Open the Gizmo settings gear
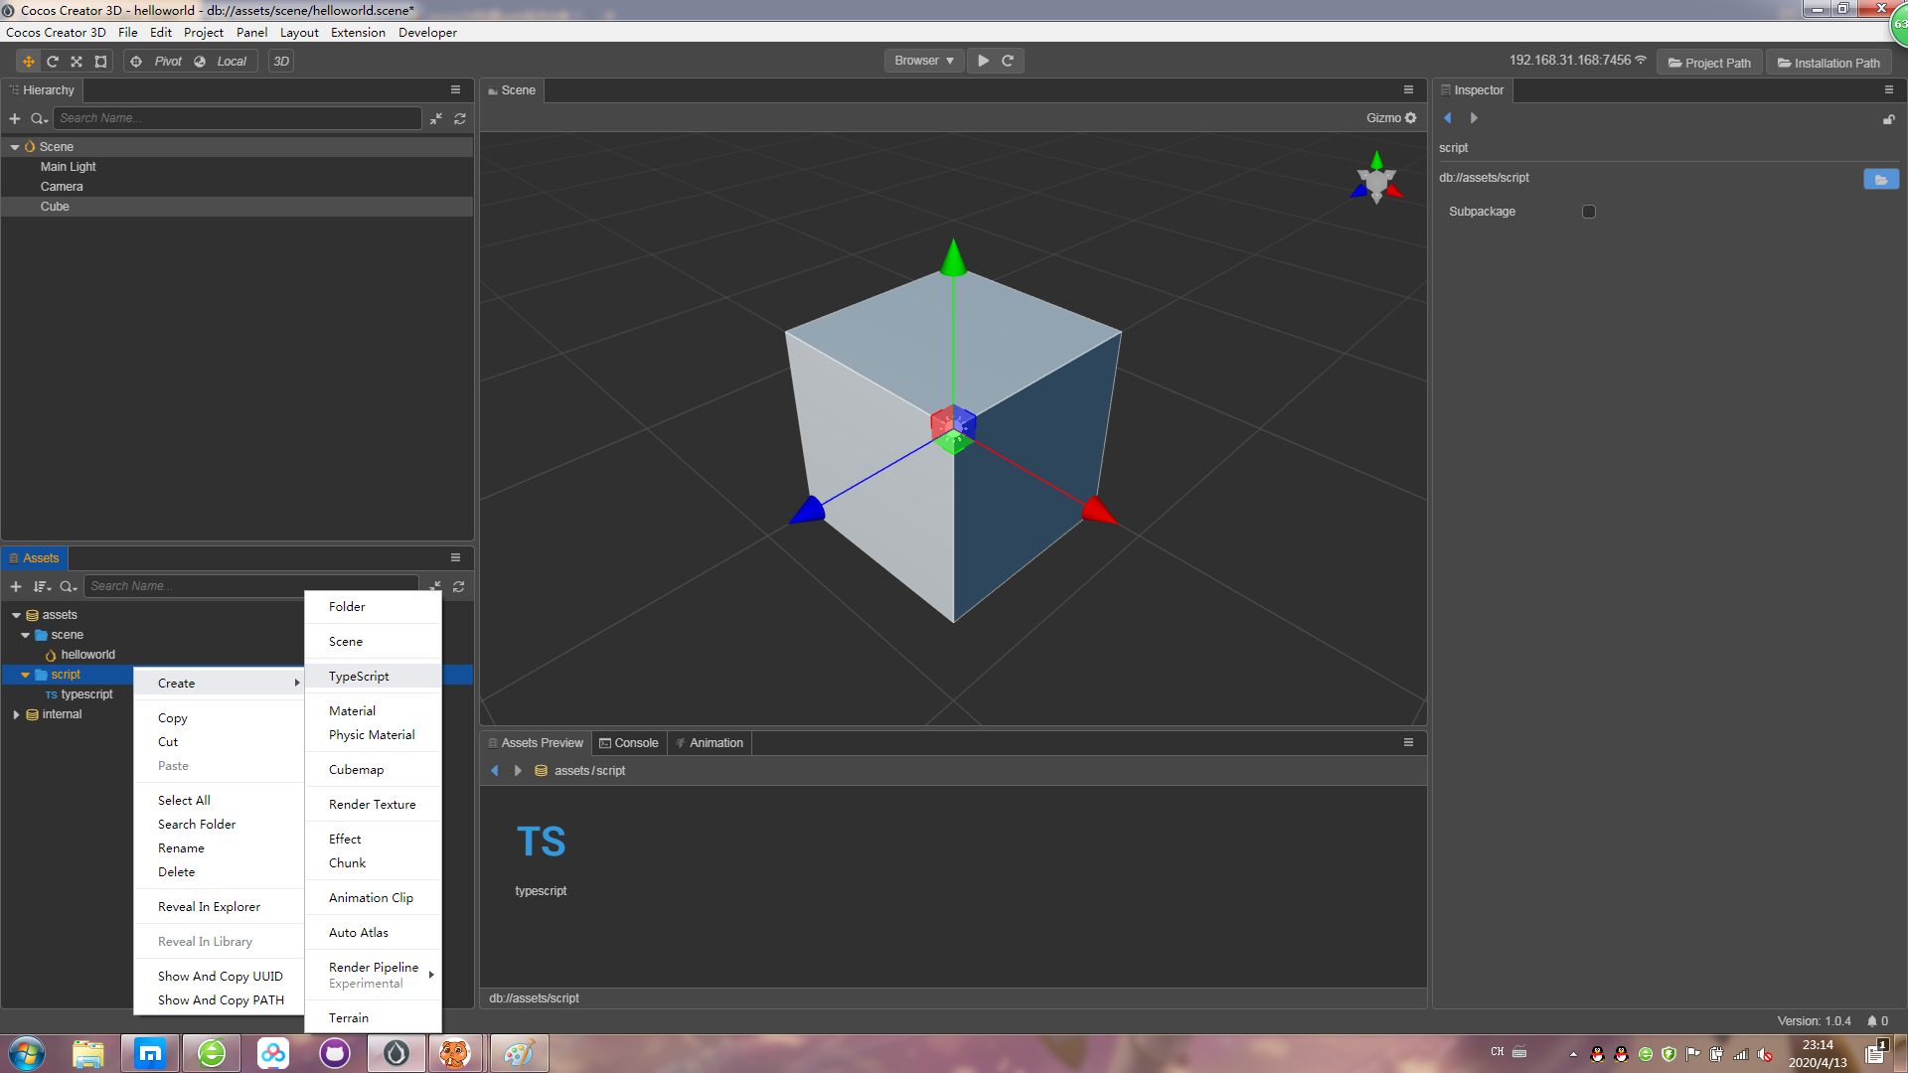 (x=1411, y=118)
